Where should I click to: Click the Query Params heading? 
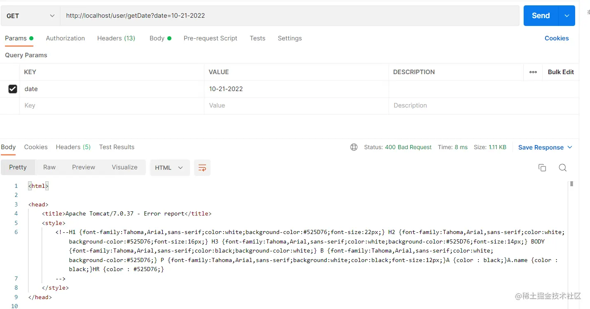tap(26, 55)
